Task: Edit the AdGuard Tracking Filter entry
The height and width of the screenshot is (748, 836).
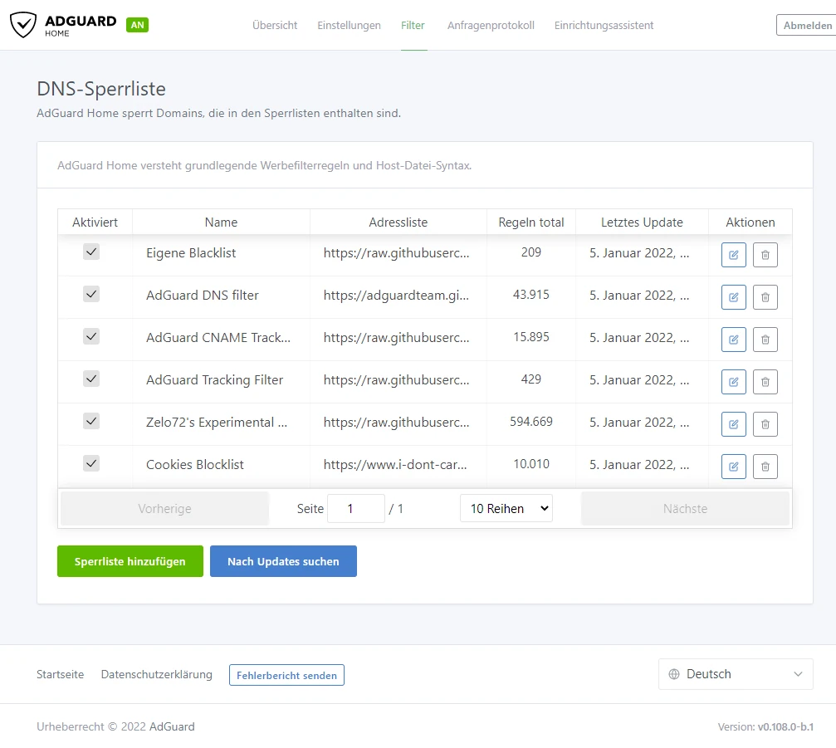Action: pos(734,382)
